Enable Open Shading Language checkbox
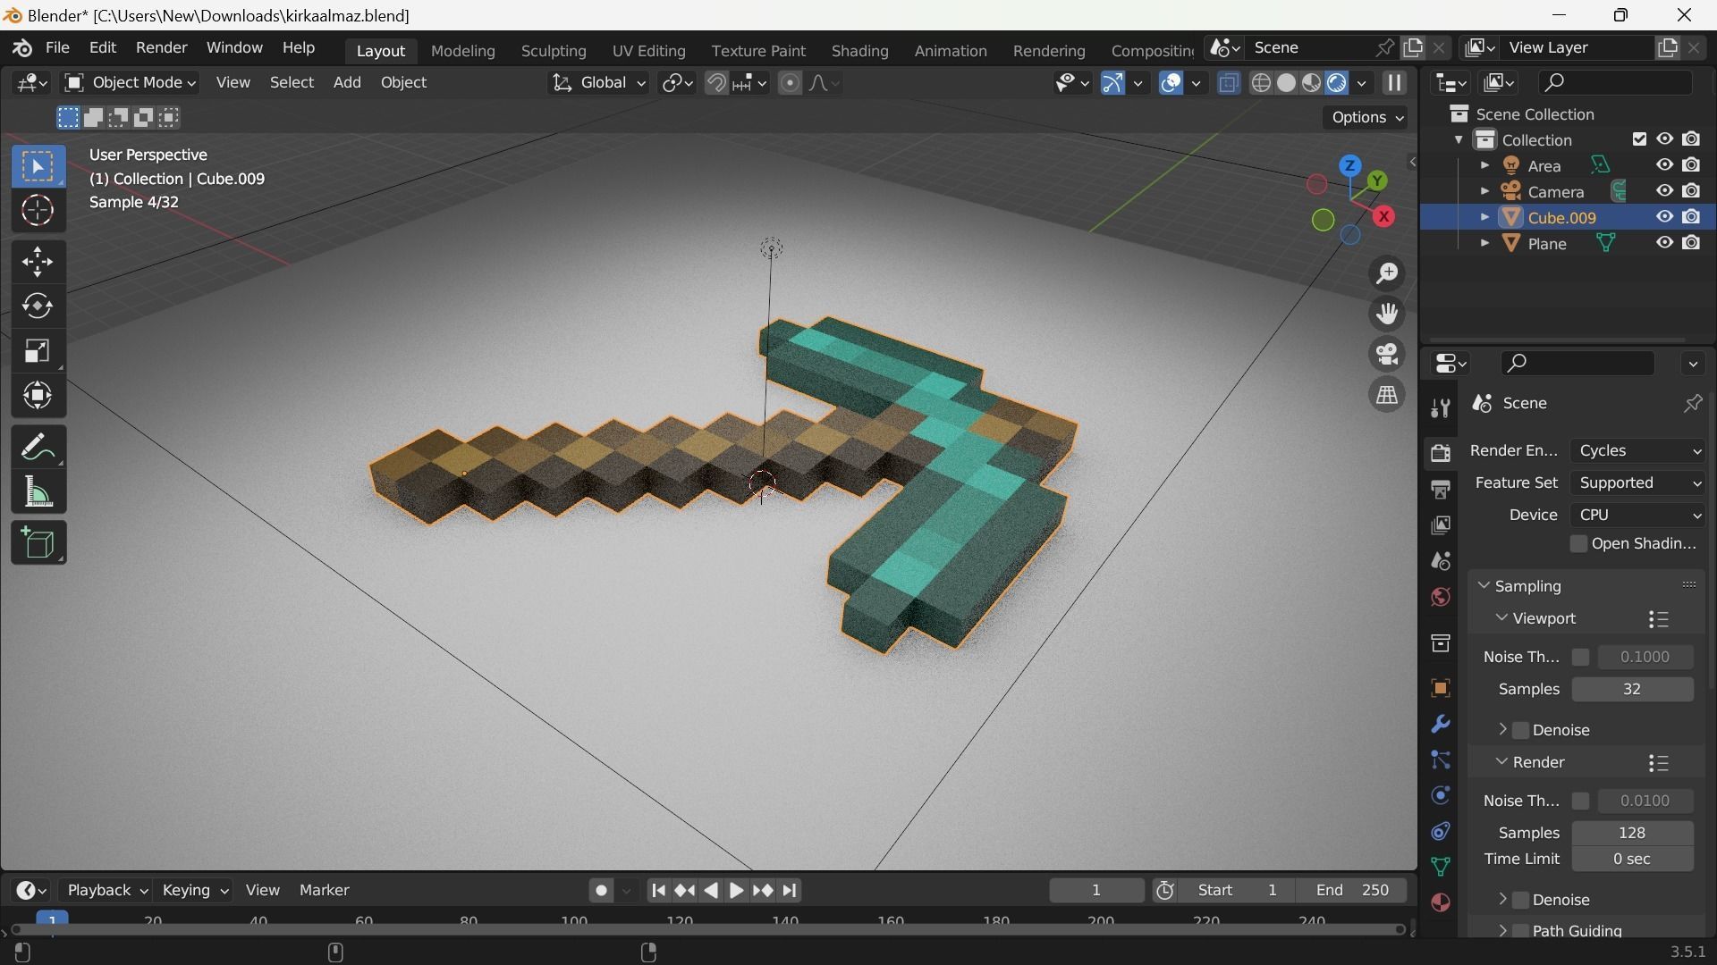 1578,544
